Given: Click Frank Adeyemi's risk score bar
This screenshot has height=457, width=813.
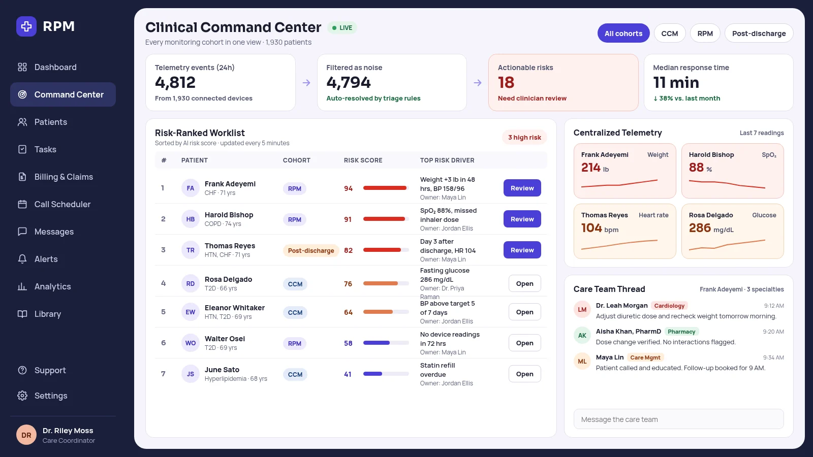Looking at the screenshot, I should coord(386,188).
